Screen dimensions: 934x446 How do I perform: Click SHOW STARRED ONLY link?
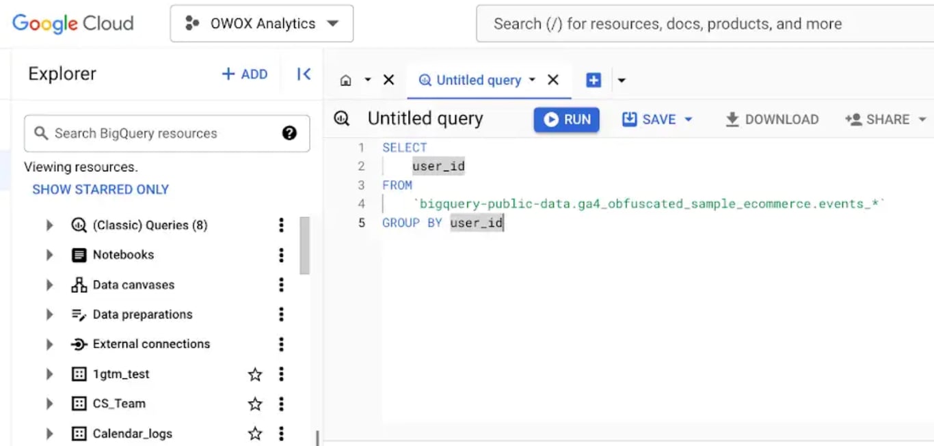[x=101, y=189]
